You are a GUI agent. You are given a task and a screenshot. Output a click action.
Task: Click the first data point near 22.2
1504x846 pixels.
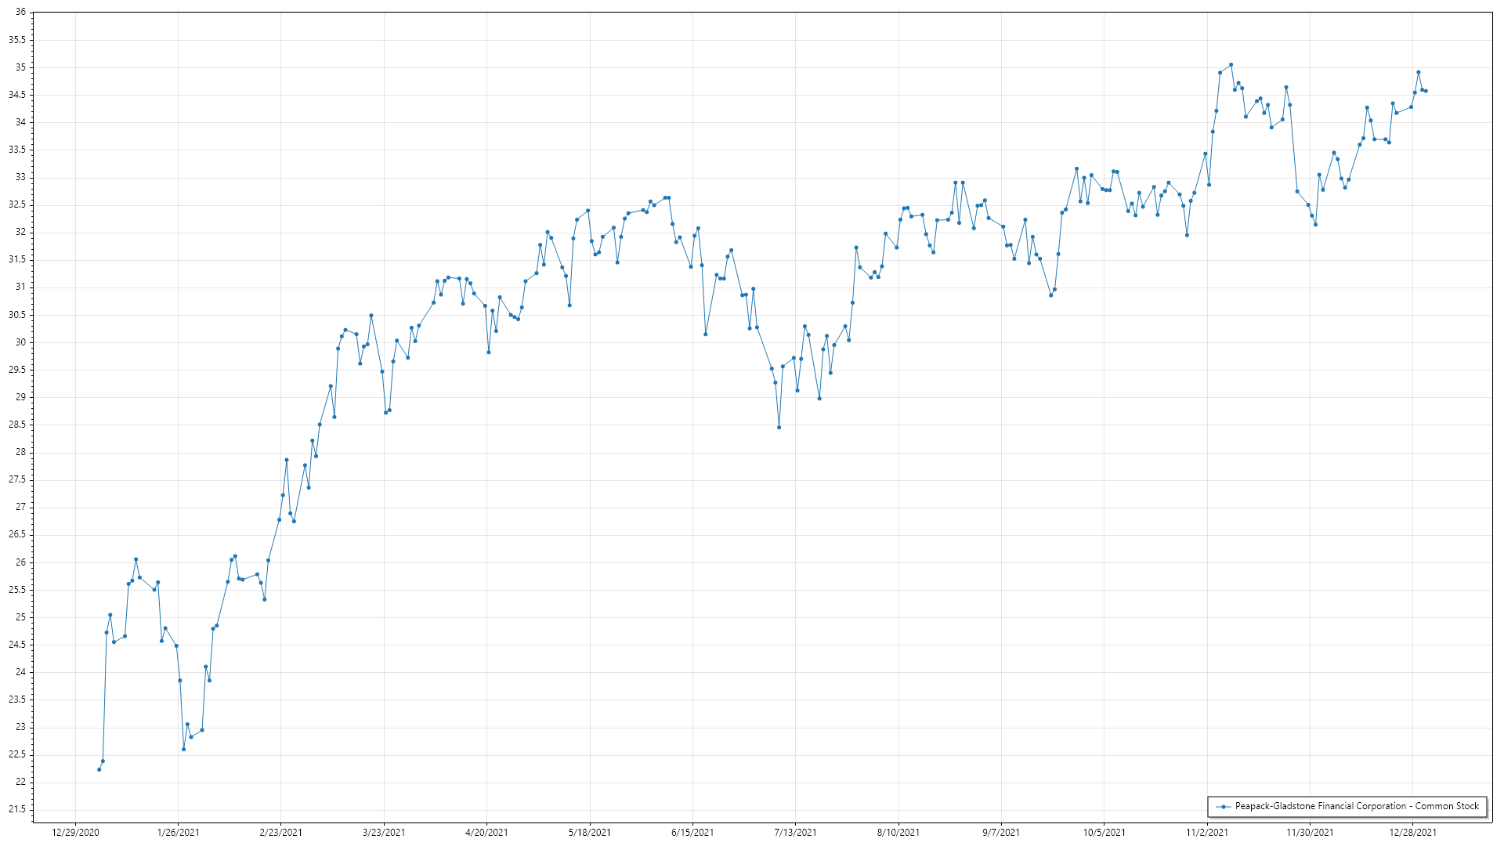tap(99, 769)
